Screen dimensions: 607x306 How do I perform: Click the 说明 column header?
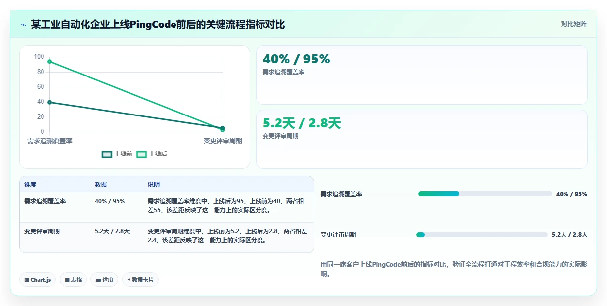[154, 185]
